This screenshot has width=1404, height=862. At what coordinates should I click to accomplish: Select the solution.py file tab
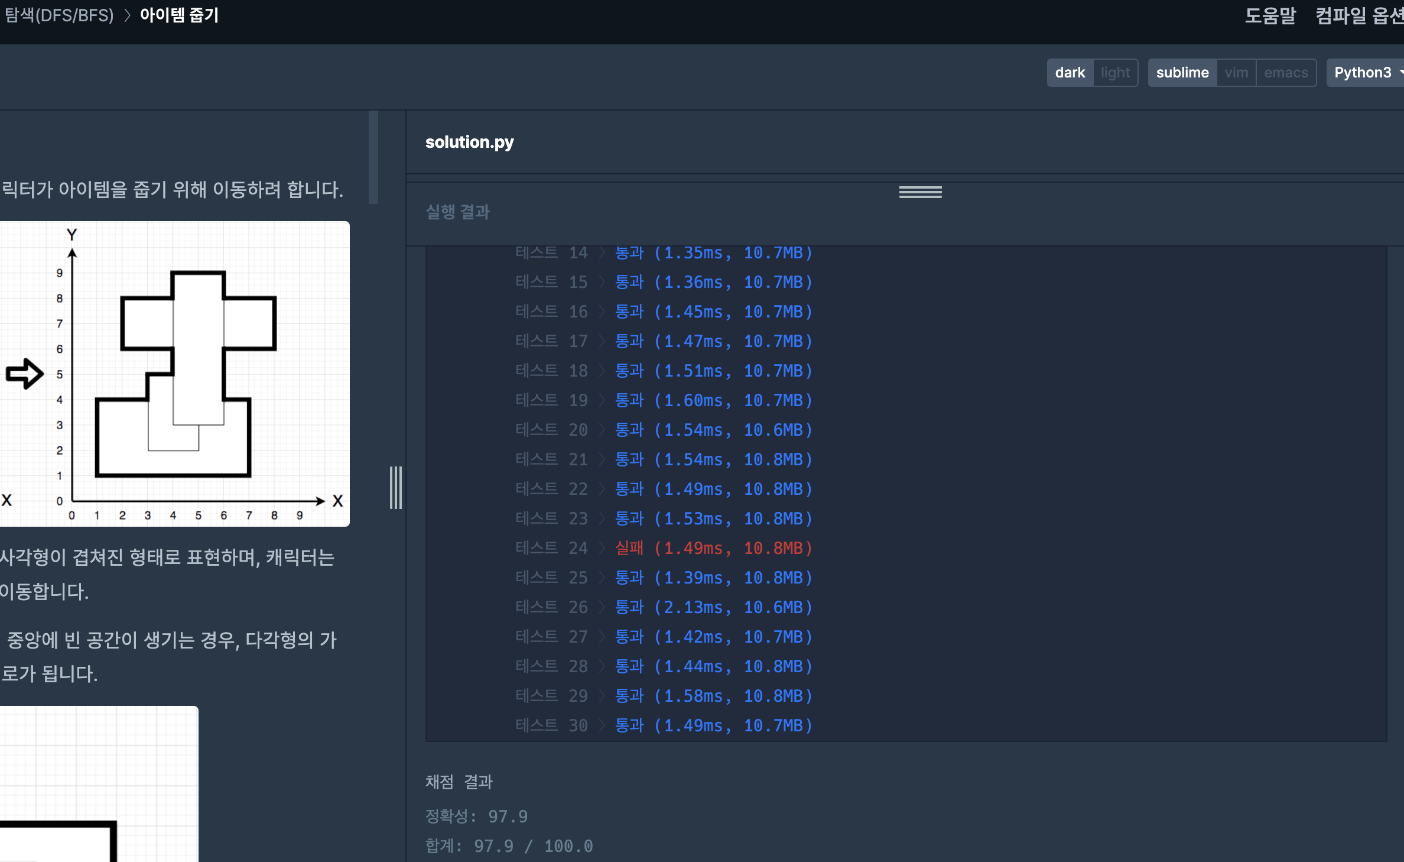[x=470, y=142]
